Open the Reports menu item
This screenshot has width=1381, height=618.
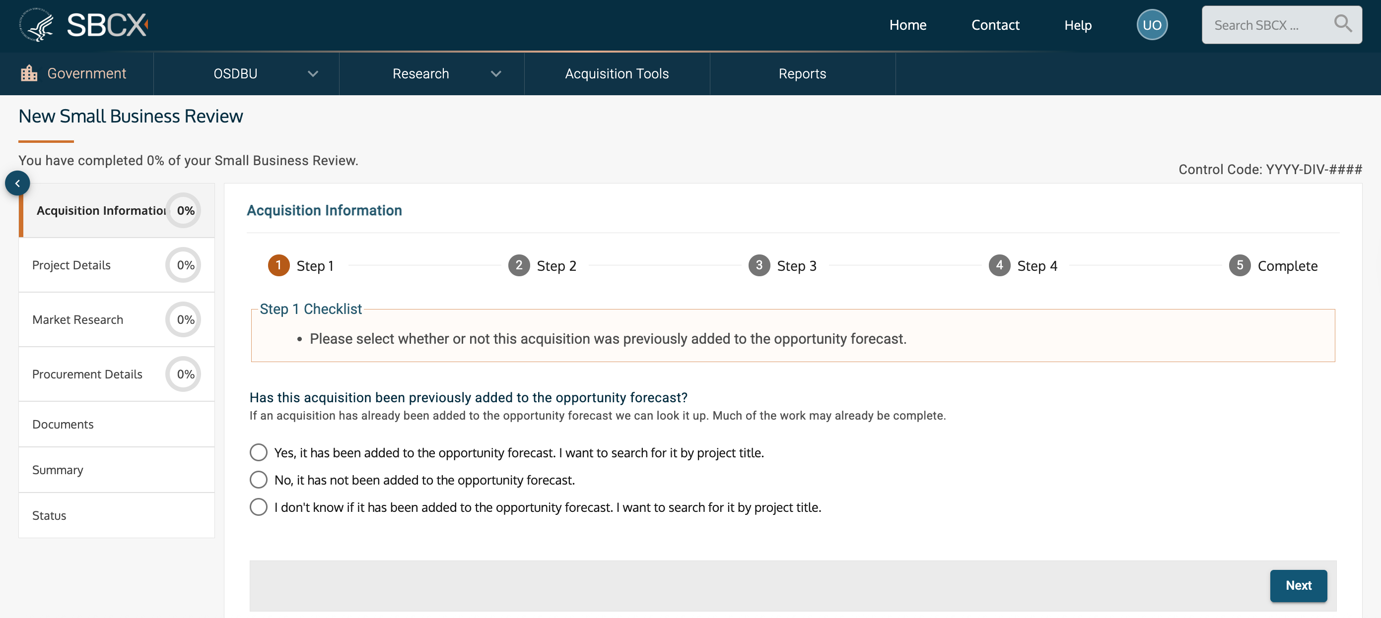tap(802, 73)
